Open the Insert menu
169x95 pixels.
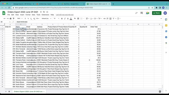(22, 15)
